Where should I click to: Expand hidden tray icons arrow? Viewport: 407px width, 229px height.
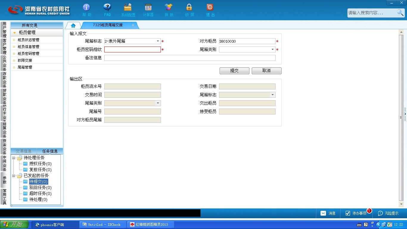coord(379,225)
